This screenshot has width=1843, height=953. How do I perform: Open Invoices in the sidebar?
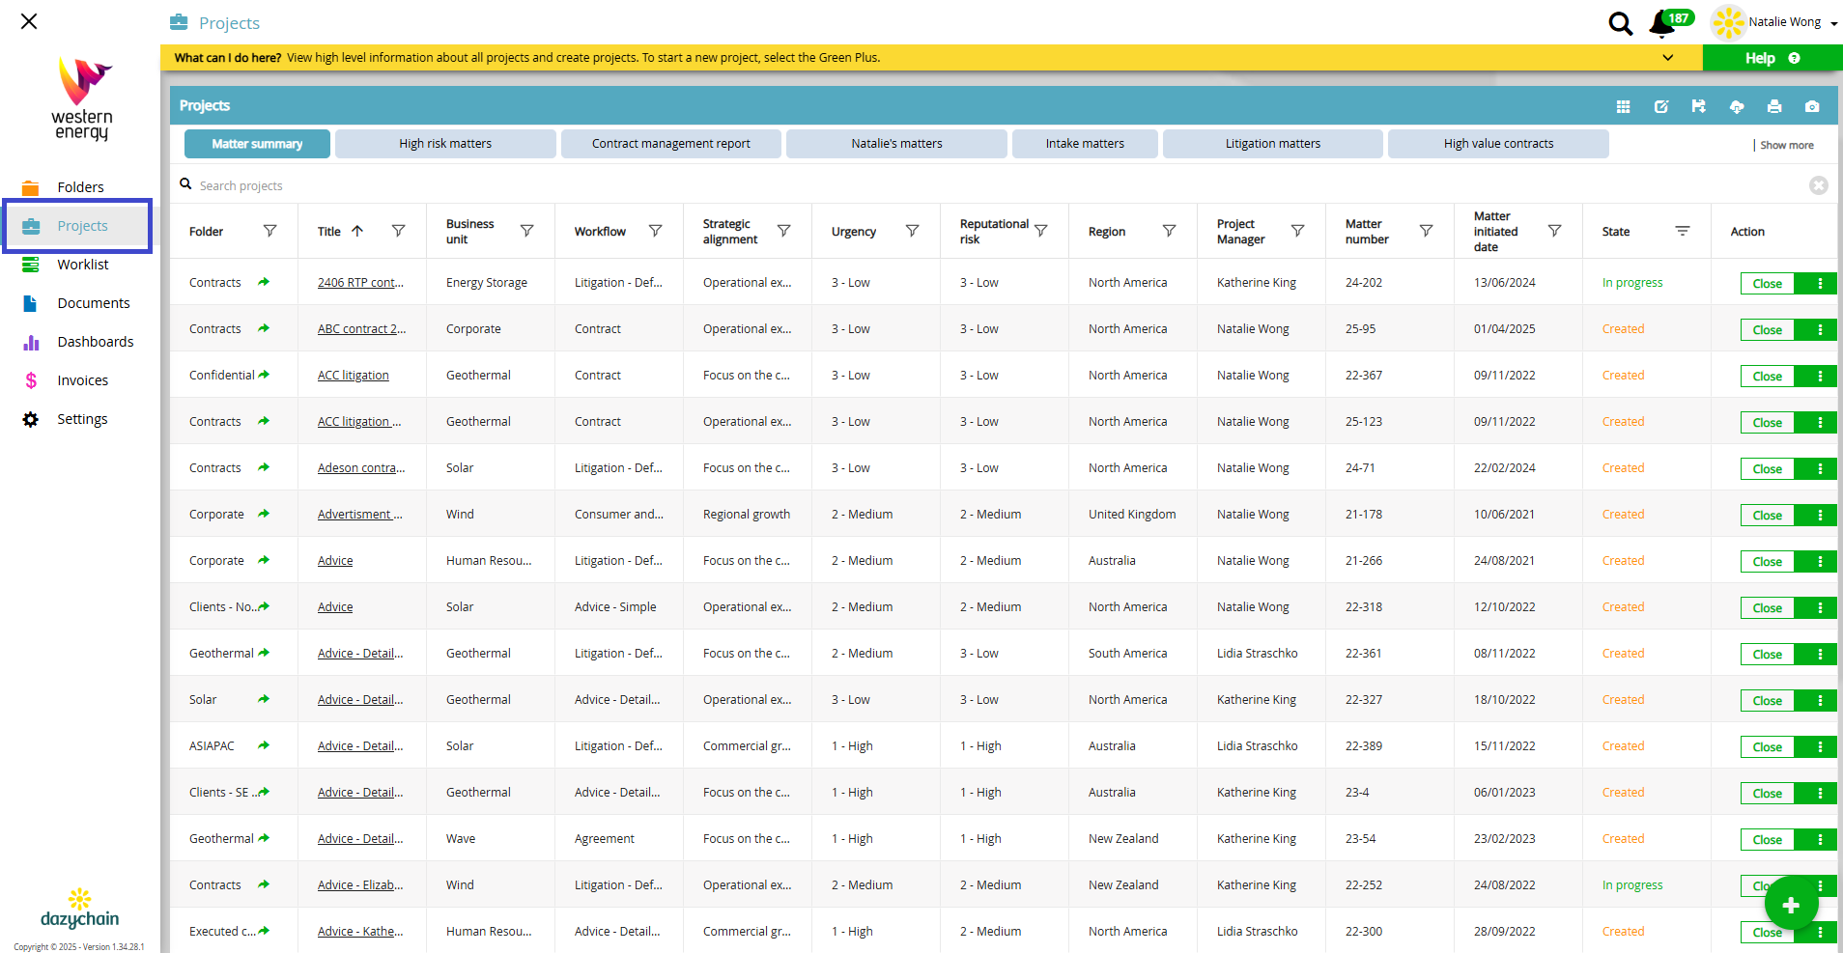click(82, 380)
